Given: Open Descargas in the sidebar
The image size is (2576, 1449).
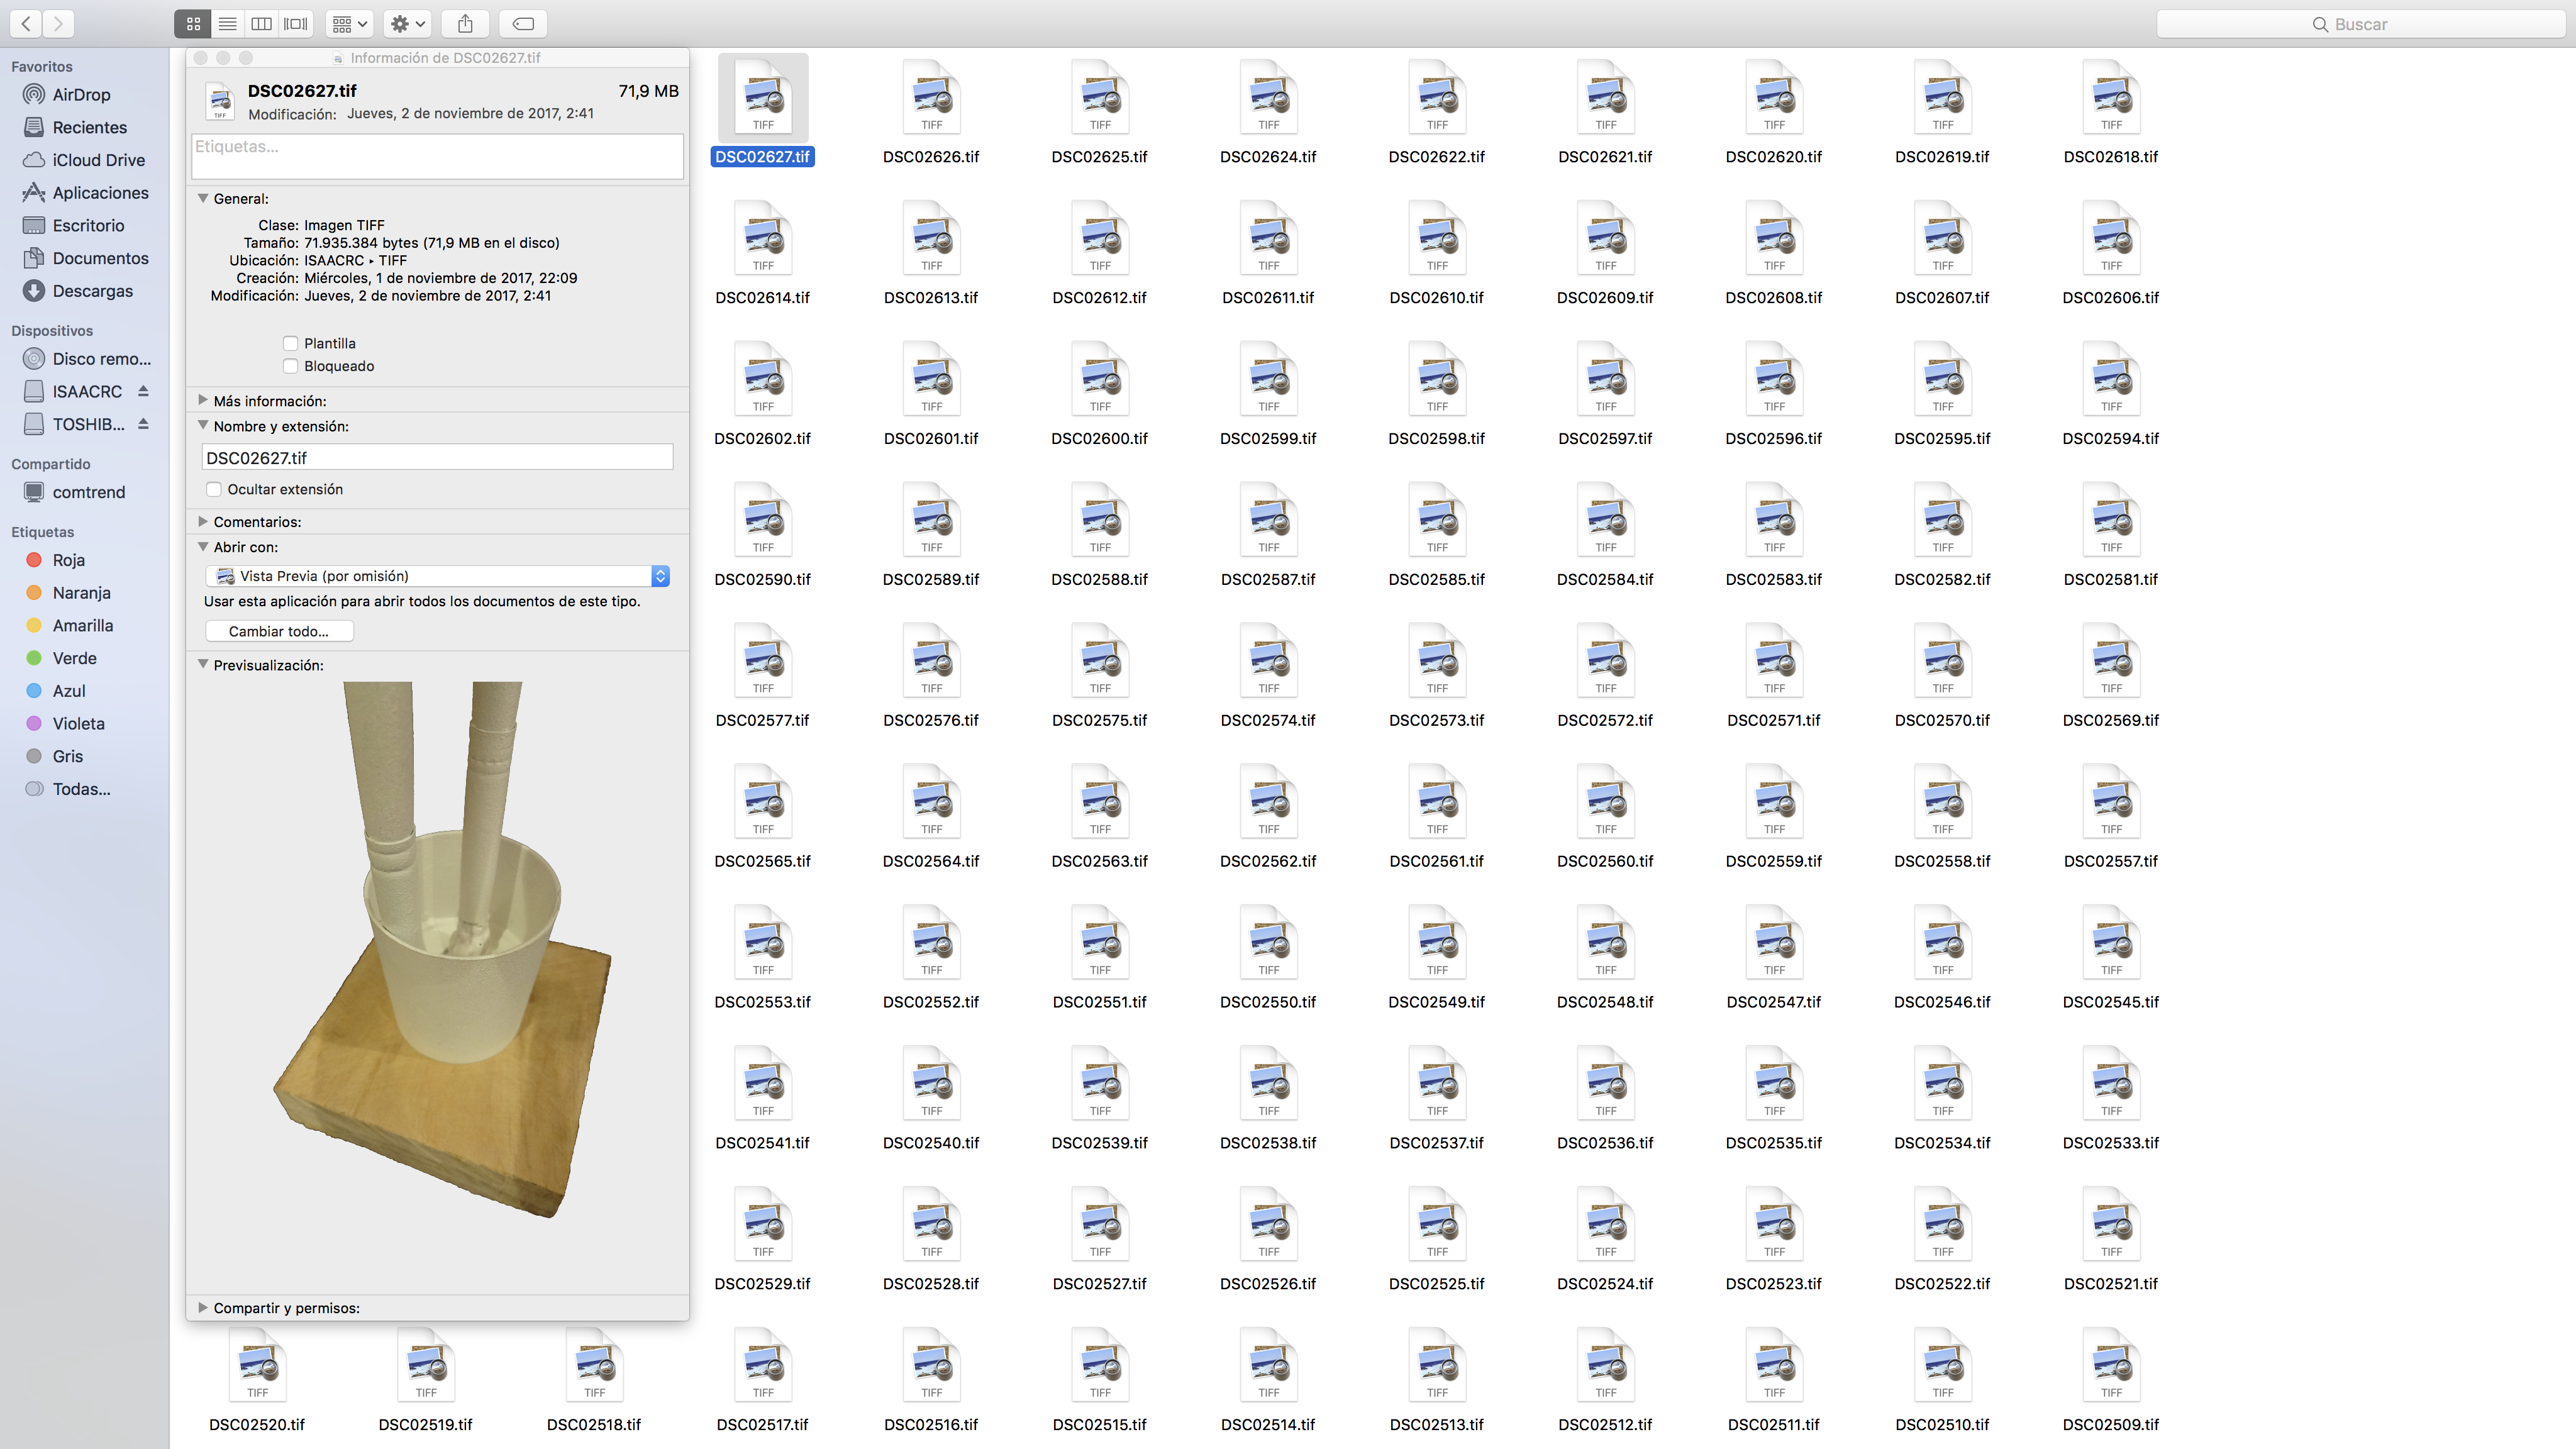Looking at the screenshot, I should tap(92, 291).
